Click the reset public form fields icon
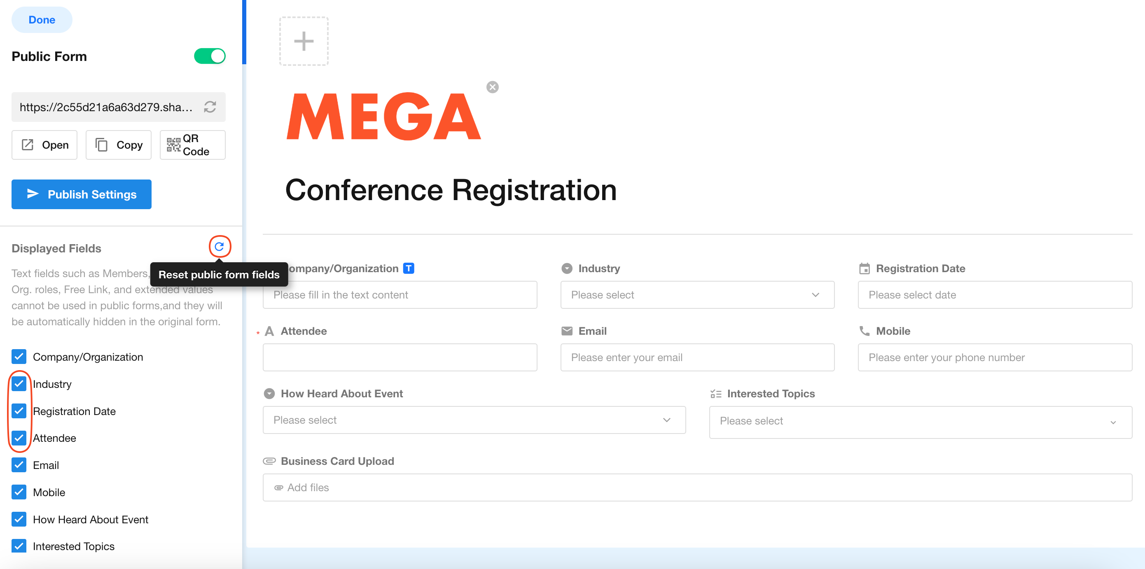Screen dimensions: 1145x569 click(219, 247)
